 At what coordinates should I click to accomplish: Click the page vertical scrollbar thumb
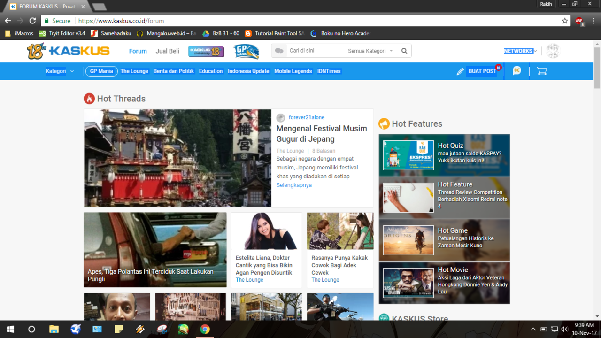click(x=597, y=68)
